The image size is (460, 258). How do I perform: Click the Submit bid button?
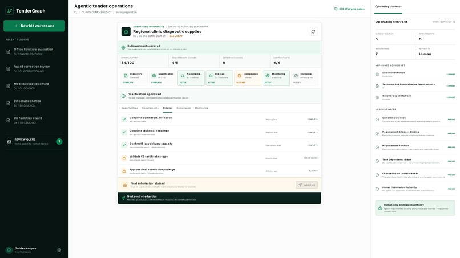[306, 185]
